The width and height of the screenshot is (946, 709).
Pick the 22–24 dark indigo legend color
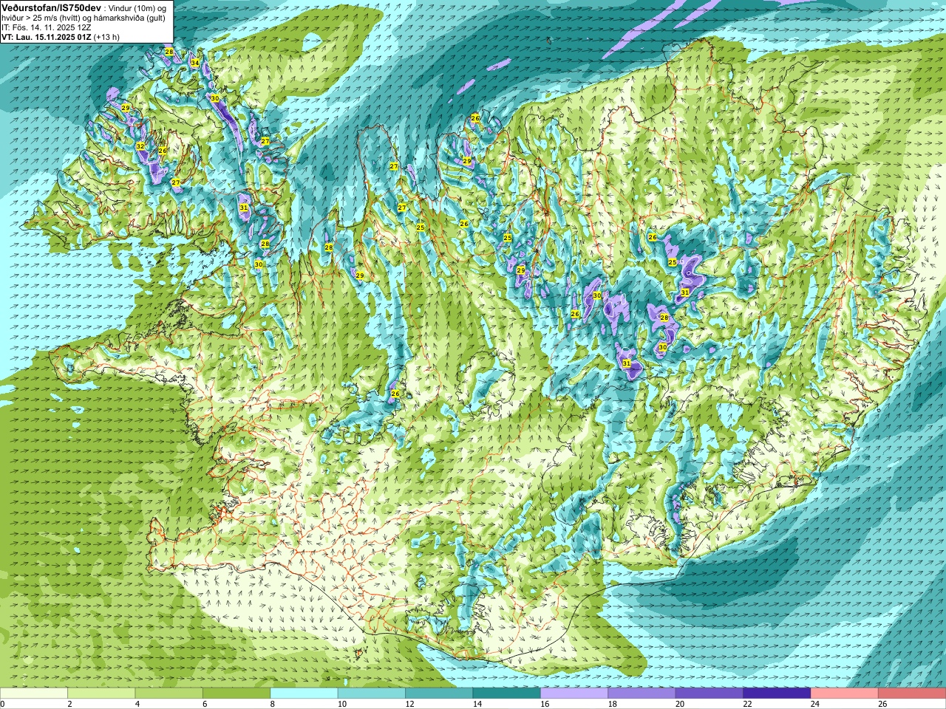[777, 693]
